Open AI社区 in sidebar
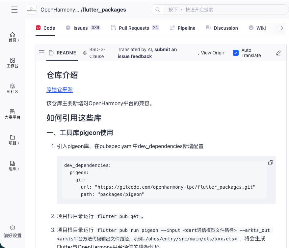This screenshot has height=248, width=289. point(13,89)
